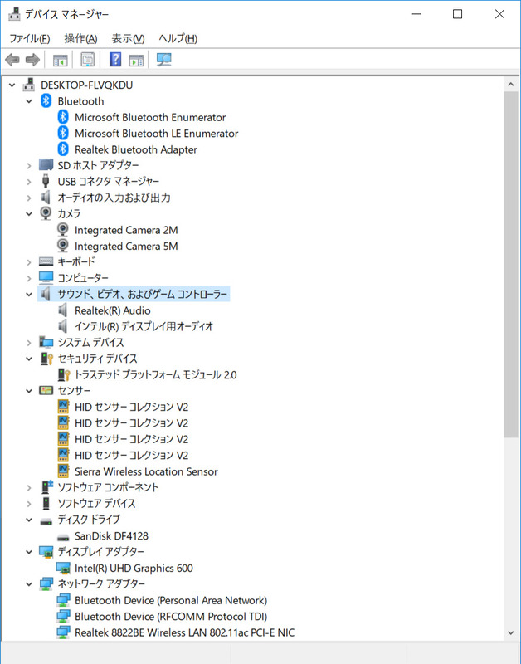Click the Sierra Wireless Location Sensor icon

click(63, 471)
